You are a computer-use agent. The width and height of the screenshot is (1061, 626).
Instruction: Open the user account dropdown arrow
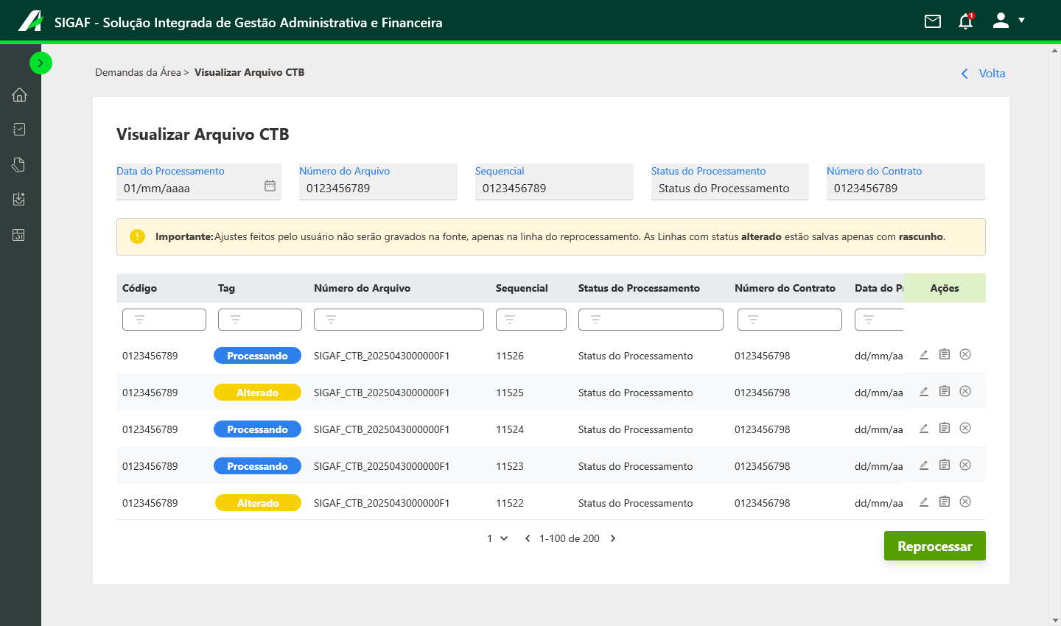point(1021,21)
